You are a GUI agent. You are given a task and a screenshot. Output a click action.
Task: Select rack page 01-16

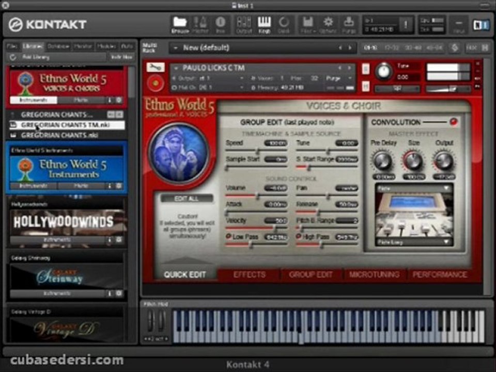click(x=370, y=48)
